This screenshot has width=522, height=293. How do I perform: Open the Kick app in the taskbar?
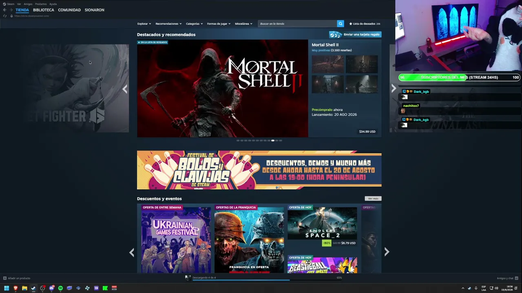pyautogui.click(x=105, y=288)
